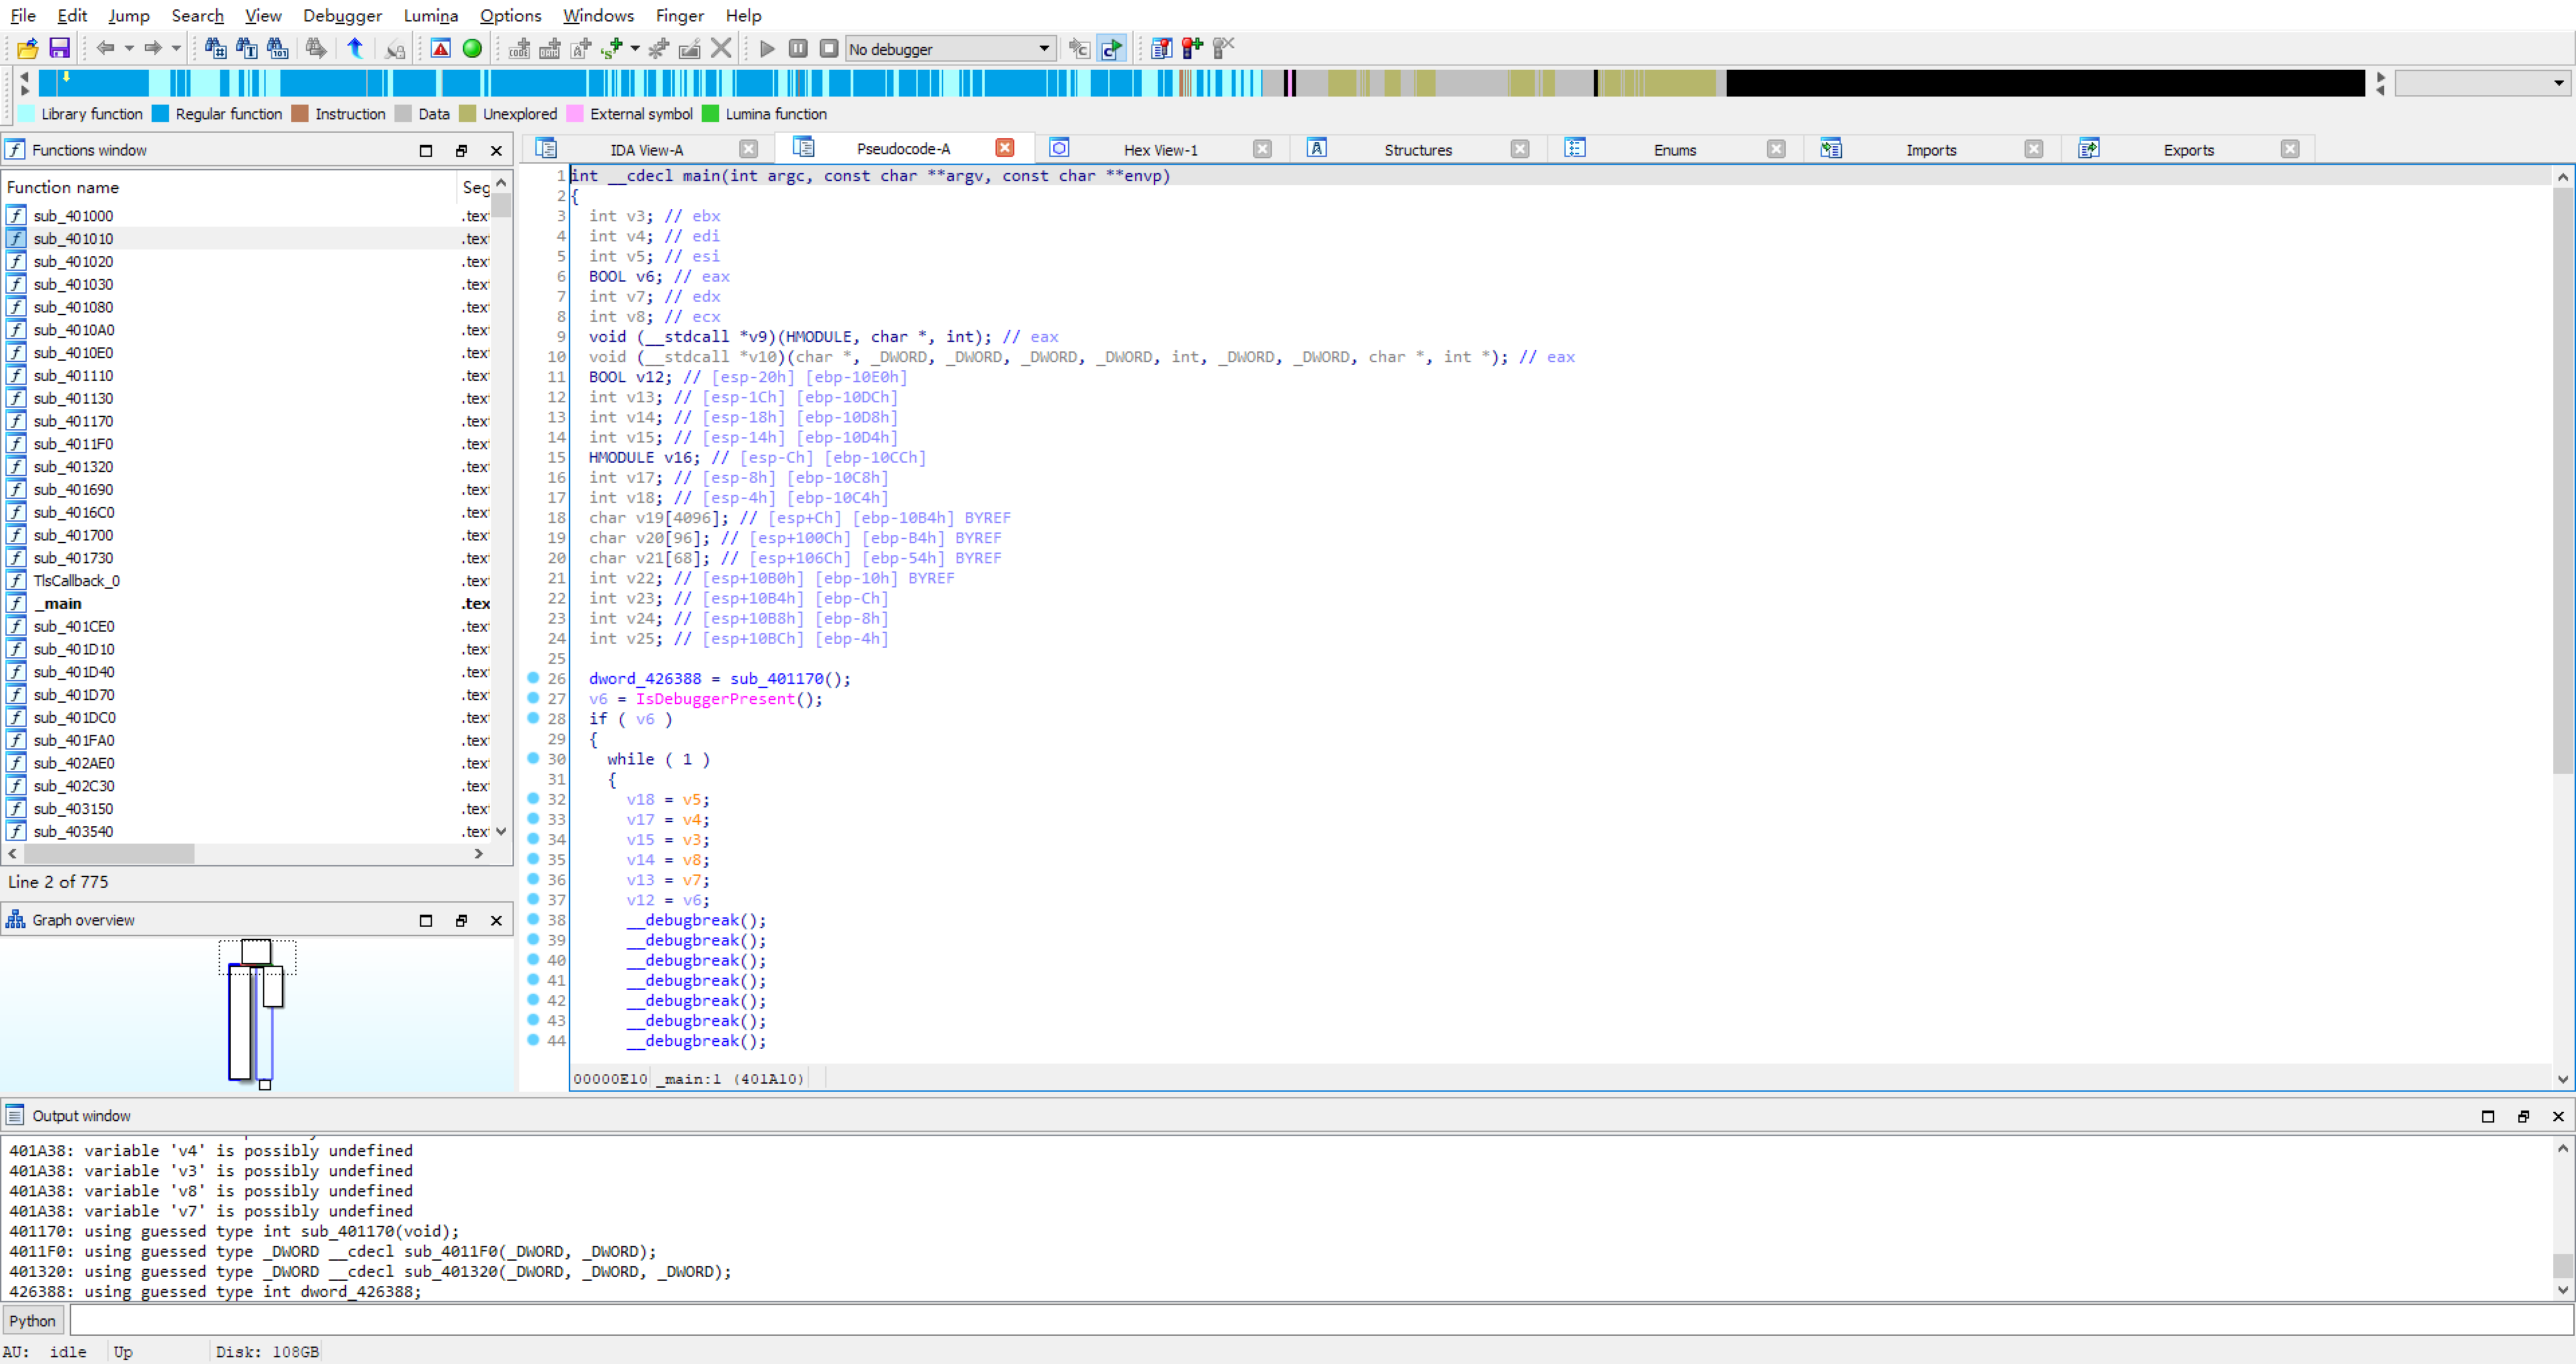Toggle breakpoint dot on pseudocode line 32
Image resolution: width=2576 pixels, height=1364 pixels.
(x=533, y=799)
